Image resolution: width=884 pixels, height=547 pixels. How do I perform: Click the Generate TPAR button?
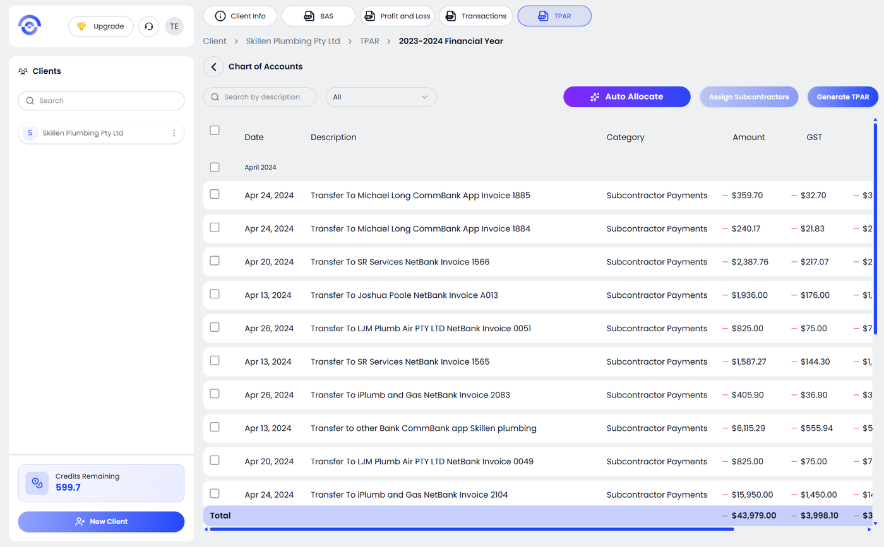point(842,97)
